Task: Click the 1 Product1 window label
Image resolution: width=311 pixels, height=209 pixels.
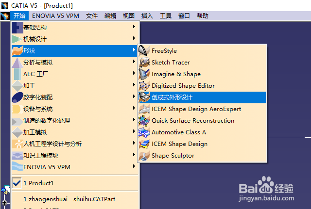Action: point(38,183)
